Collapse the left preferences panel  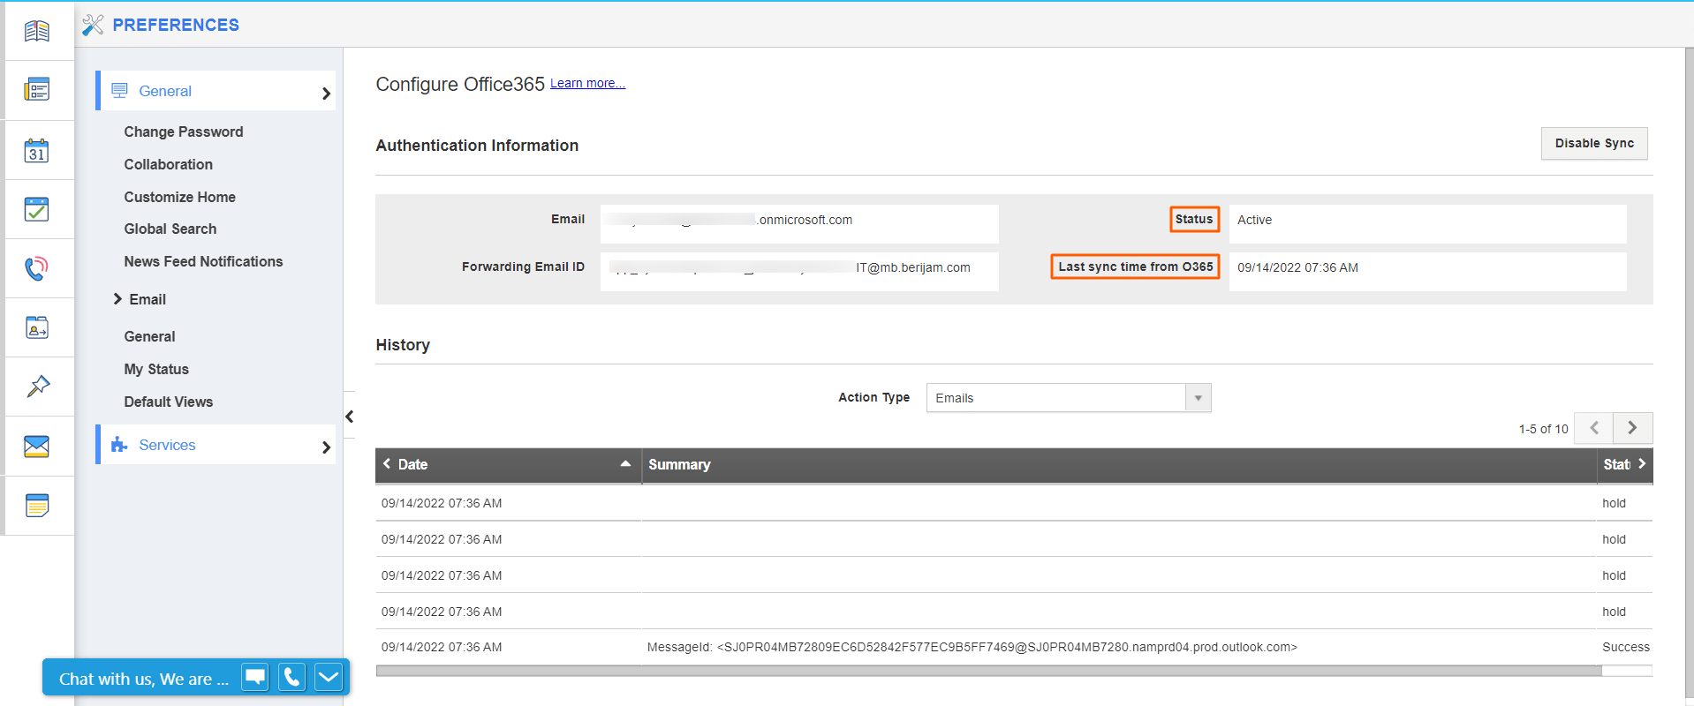coord(349,417)
